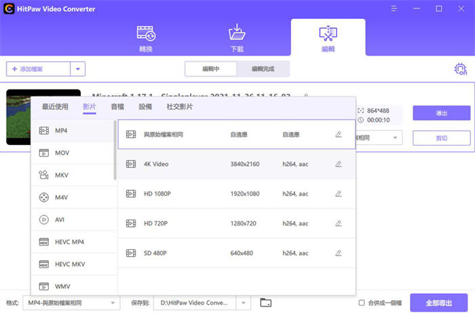Viewport: 475px width, 315px height.
Task: Select the 編輯完成 segment
Action: pyautogui.click(x=263, y=69)
